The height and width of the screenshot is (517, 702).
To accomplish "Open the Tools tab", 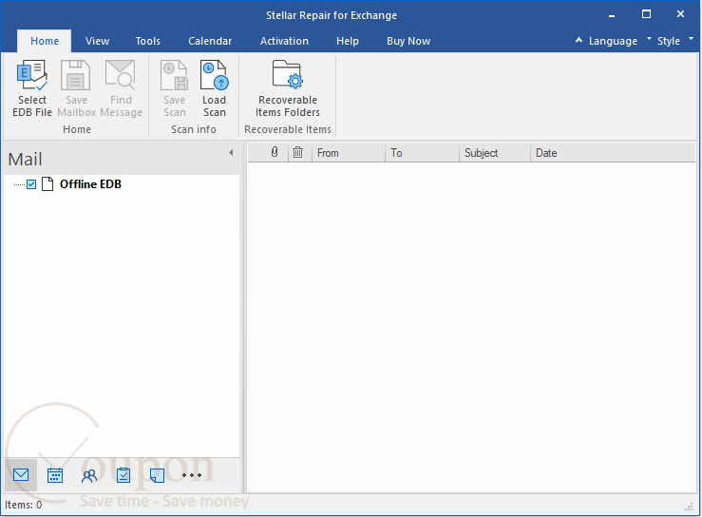I will (148, 41).
